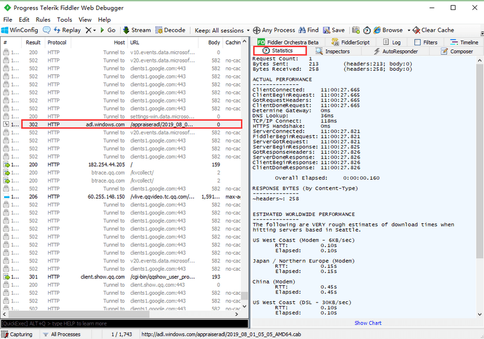This screenshot has height=339, width=484.
Task: Switch to the Inspectors tab
Action: [x=332, y=51]
